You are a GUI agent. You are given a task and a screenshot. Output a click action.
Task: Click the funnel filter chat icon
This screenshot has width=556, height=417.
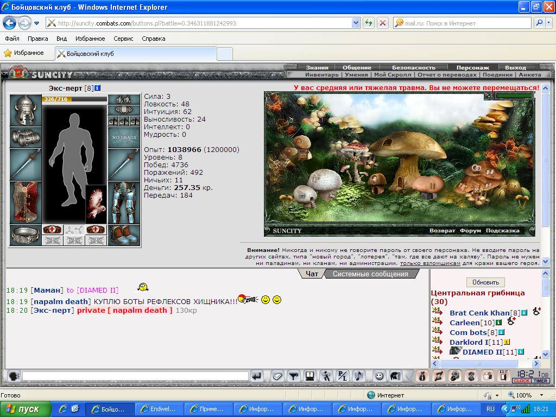(x=294, y=376)
